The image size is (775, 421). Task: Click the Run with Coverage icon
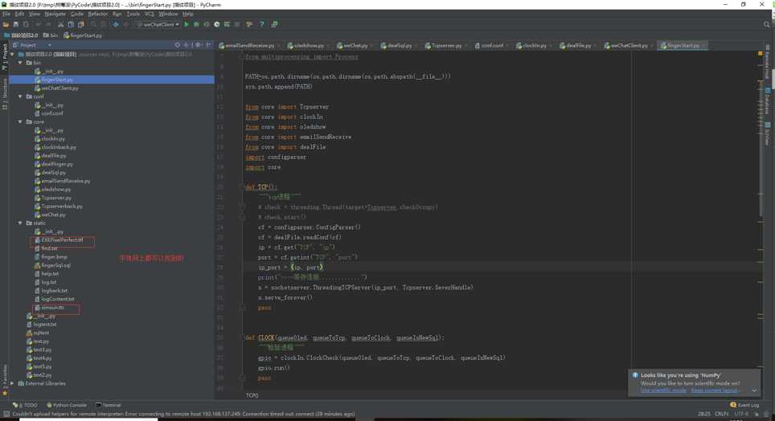click(x=206, y=24)
